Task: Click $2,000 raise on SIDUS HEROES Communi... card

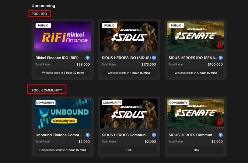Action: click(x=150, y=142)
